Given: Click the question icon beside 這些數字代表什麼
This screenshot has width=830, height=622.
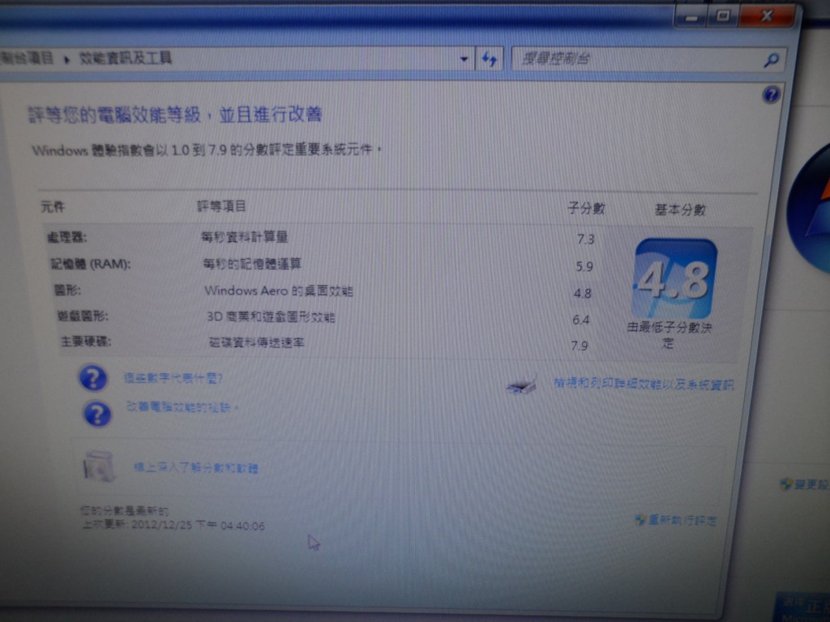Looking at the screenshot, I should tap(93, 377).
